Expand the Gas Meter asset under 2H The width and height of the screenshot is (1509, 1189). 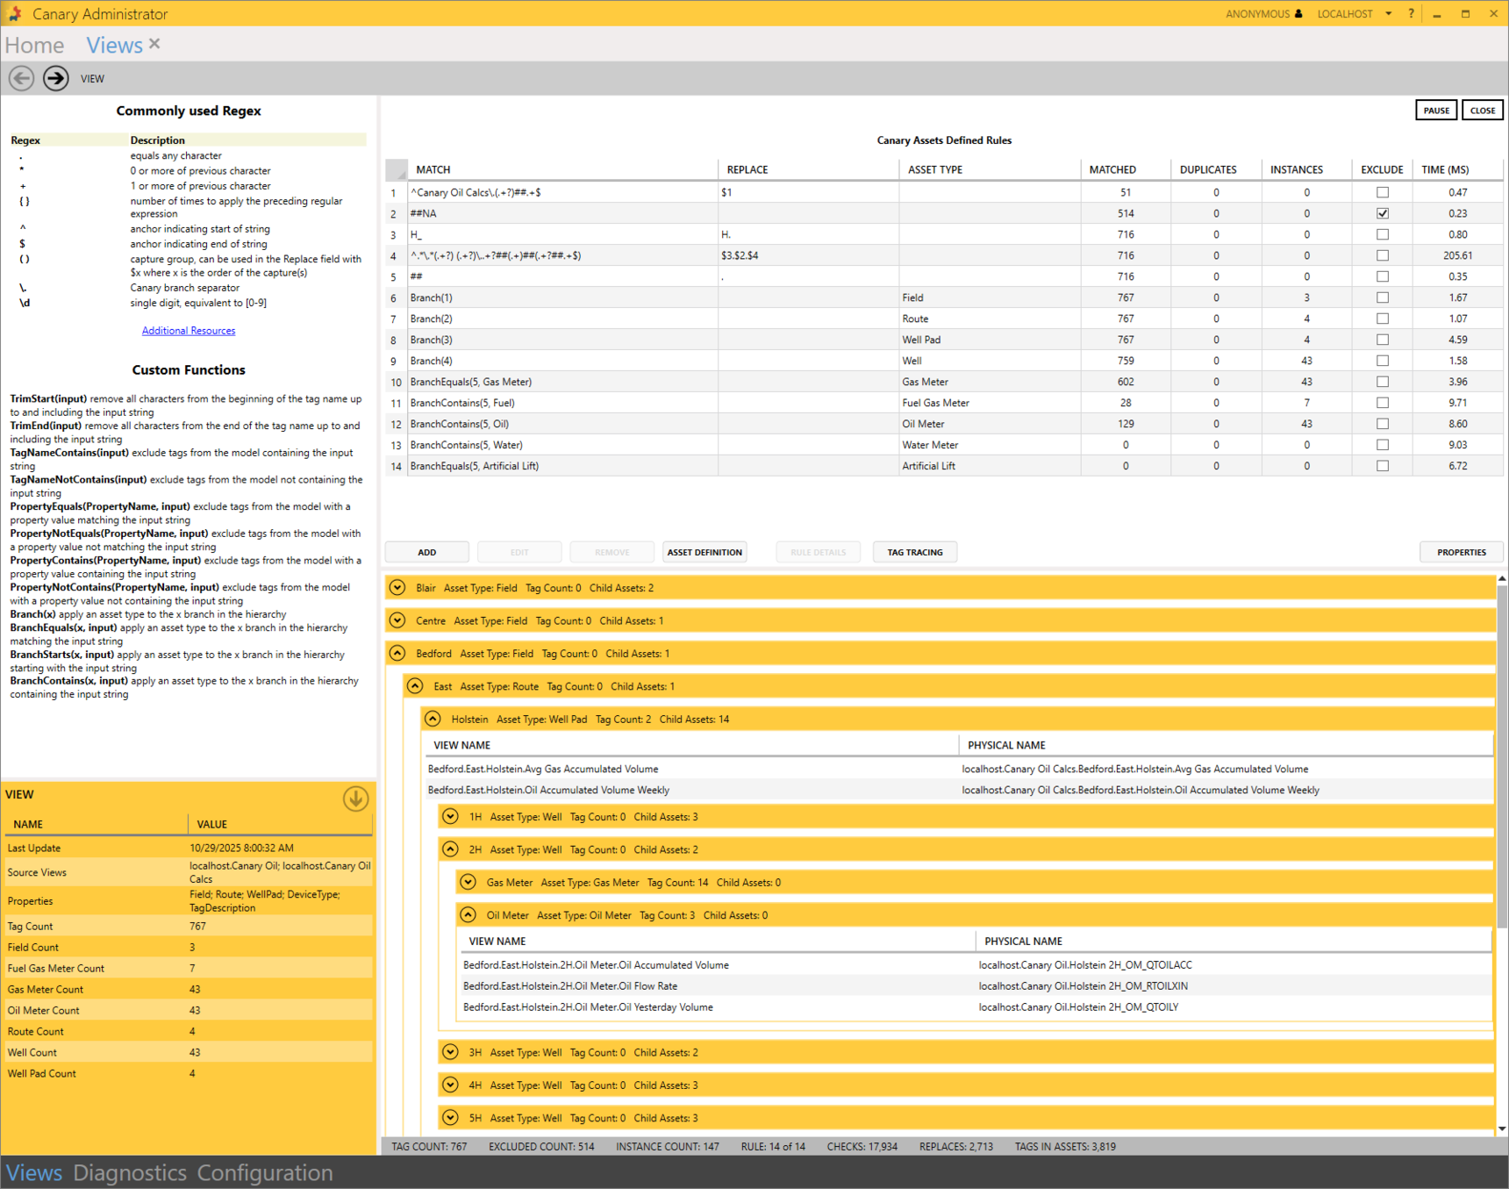point(468,882)
